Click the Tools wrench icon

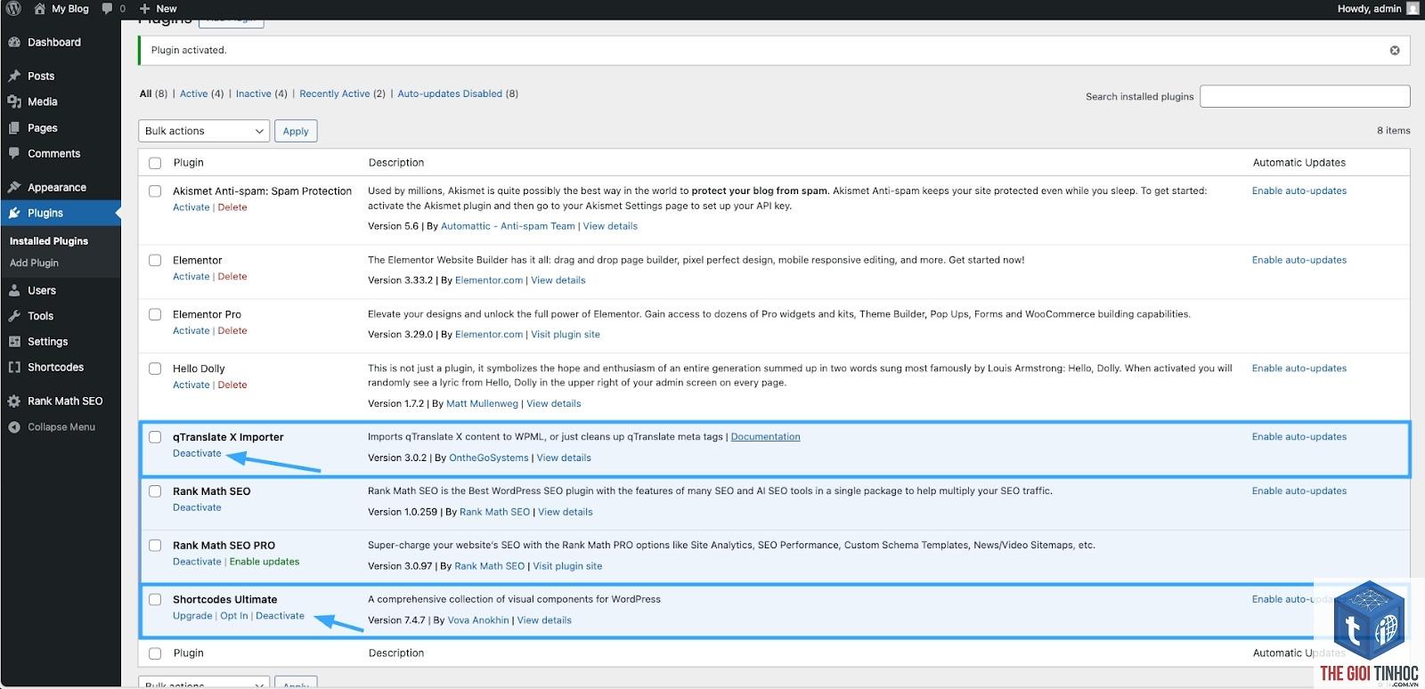(14, 316)
